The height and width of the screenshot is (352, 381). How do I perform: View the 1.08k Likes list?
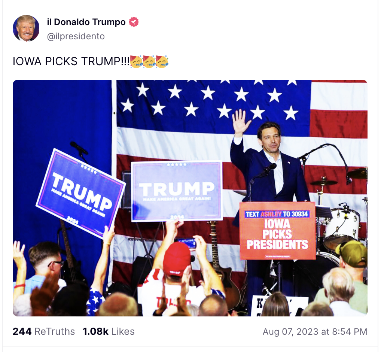tap(109, 331)
